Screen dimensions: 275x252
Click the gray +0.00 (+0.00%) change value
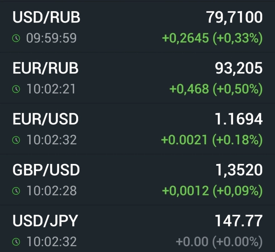tap(219, 241)
